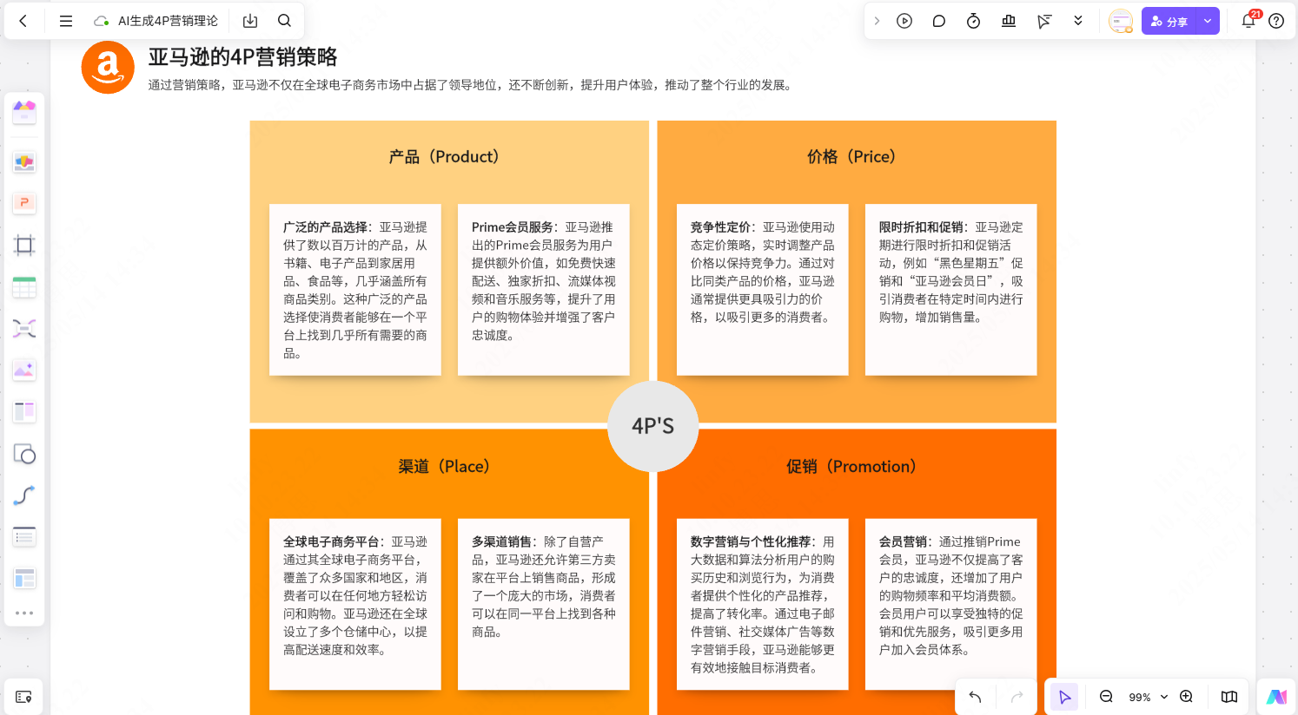1298x715 pixels.
Task: Select the shapes tool
Action: [24, 454]
